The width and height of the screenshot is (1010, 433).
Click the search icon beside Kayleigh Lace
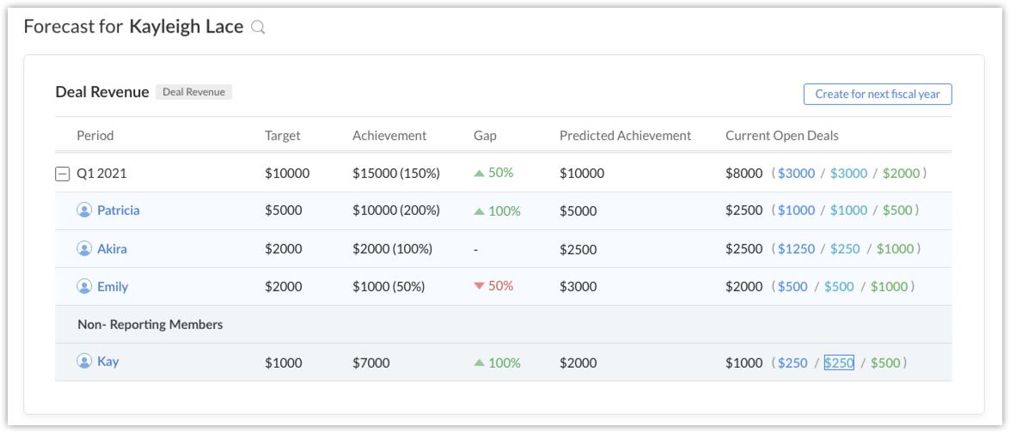(258, 27)
